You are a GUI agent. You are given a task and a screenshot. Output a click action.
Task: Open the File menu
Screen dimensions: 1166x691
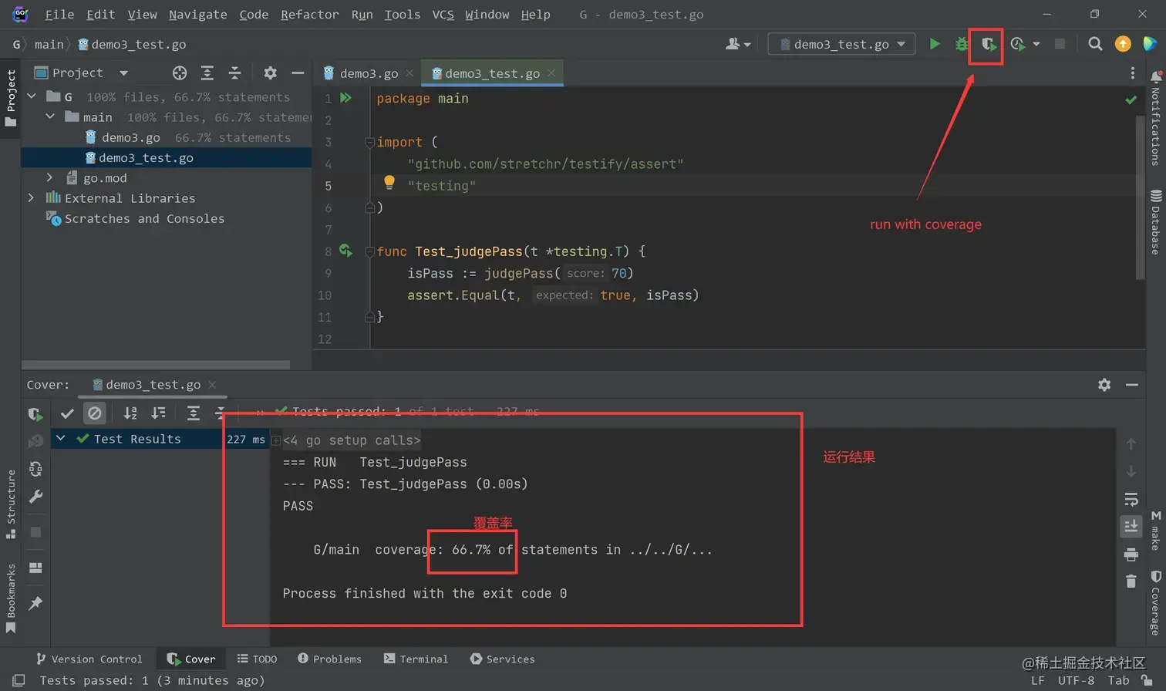59,14
